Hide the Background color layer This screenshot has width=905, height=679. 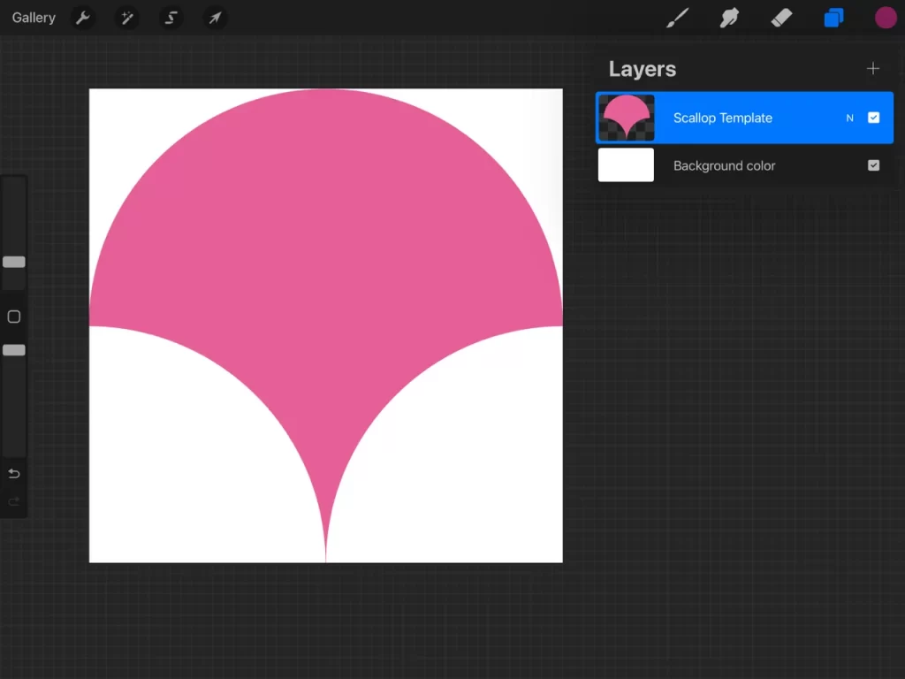pyautogui.click(x=874, y=165)
